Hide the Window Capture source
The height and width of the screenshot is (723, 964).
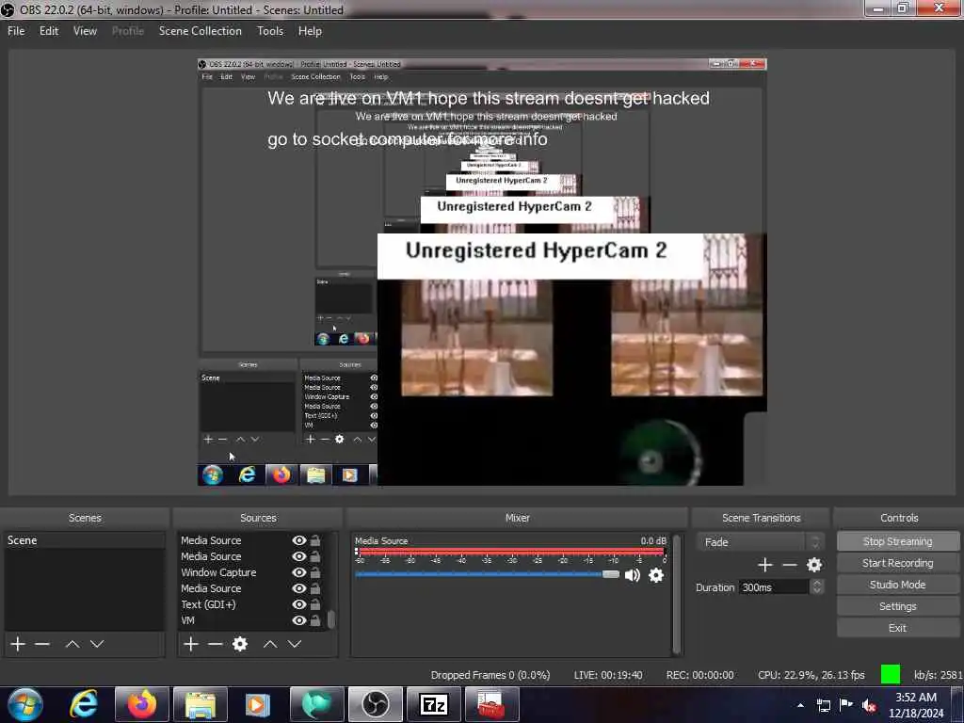coord(298,572)
